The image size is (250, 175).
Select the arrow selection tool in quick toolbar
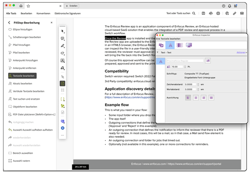pos(62,31)
